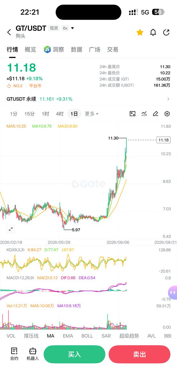This screenshot has width=177, height=384.
Task: Open the 洞察 AI insights tab
Action: (x=54, y=50)
